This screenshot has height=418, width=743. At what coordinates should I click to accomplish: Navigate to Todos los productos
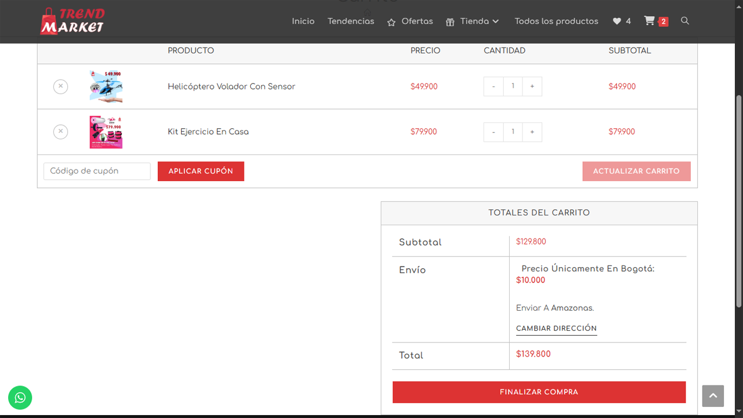(x=556, y=21)
